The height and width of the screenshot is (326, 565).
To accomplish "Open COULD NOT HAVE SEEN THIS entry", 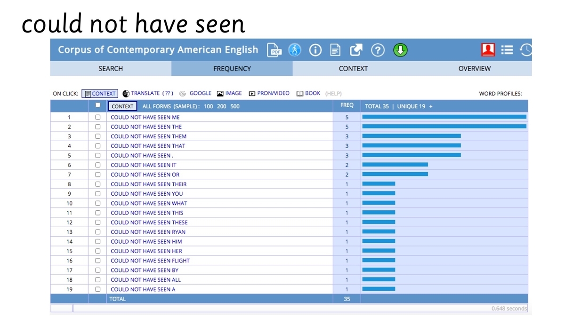I will click(x=147, y=213).
